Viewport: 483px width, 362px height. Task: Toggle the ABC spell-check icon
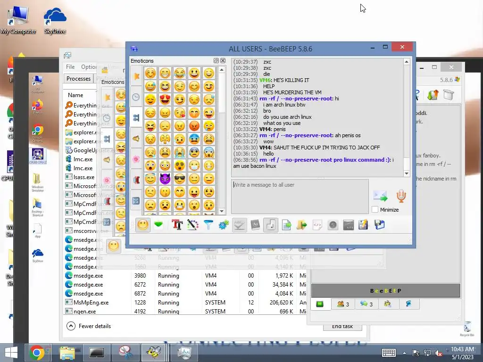pos(239,225)
